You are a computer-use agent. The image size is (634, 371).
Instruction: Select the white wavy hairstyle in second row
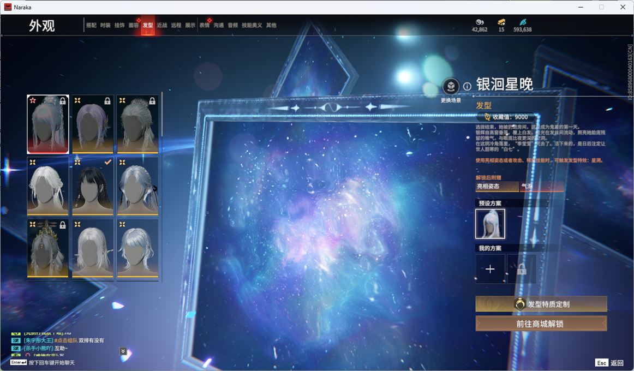tap(47, 186)
